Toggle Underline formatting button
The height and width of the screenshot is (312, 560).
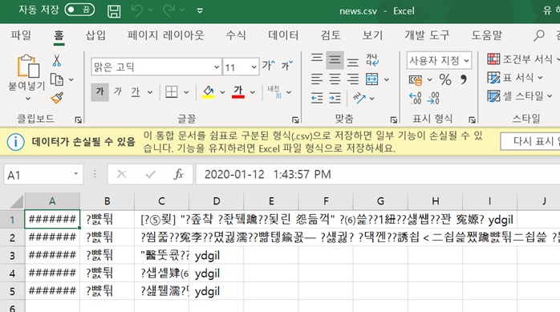click(136, 92)
